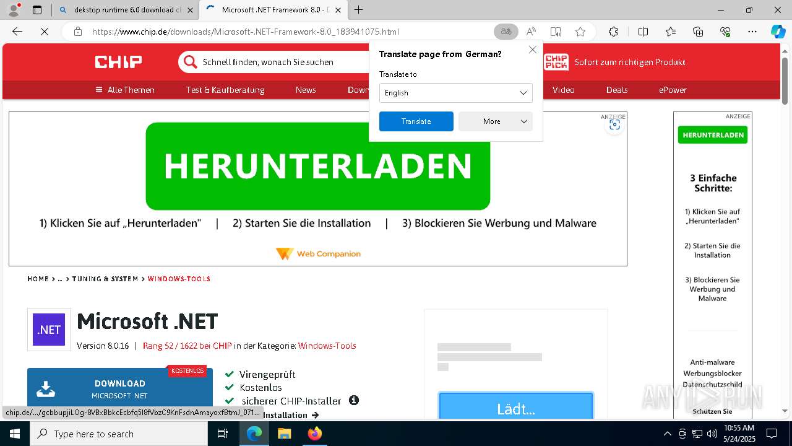Click the blue Translate button

coord(416,121)
